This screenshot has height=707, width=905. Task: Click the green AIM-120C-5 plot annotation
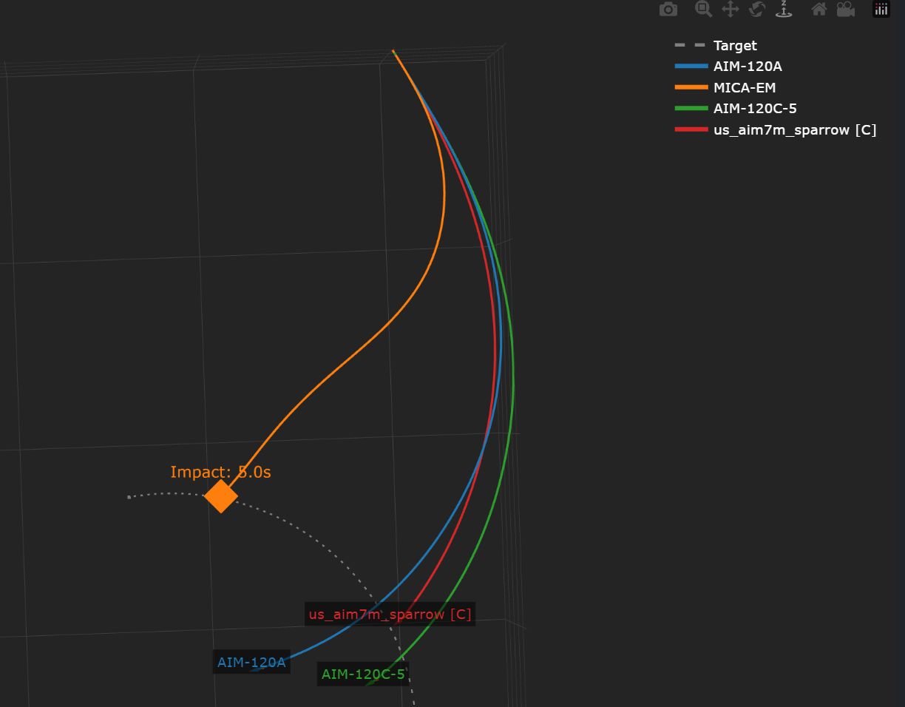click(363, 674)
